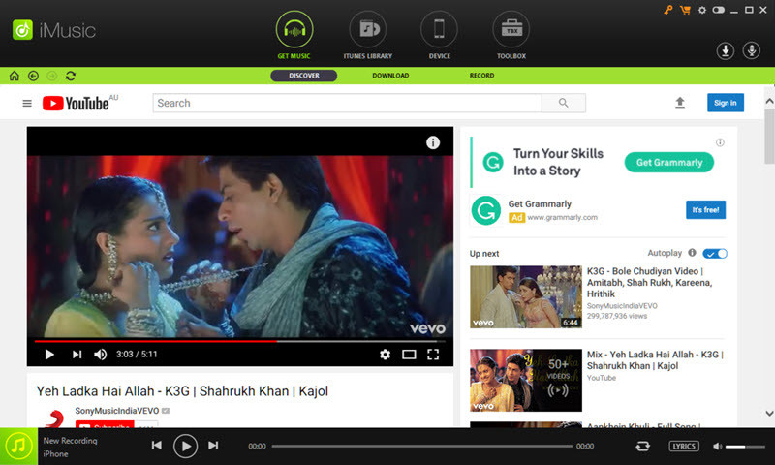The width and height of the screenshot is (775, 465).
Task: Open the Lyrics panel
Action: pos(684,447)
